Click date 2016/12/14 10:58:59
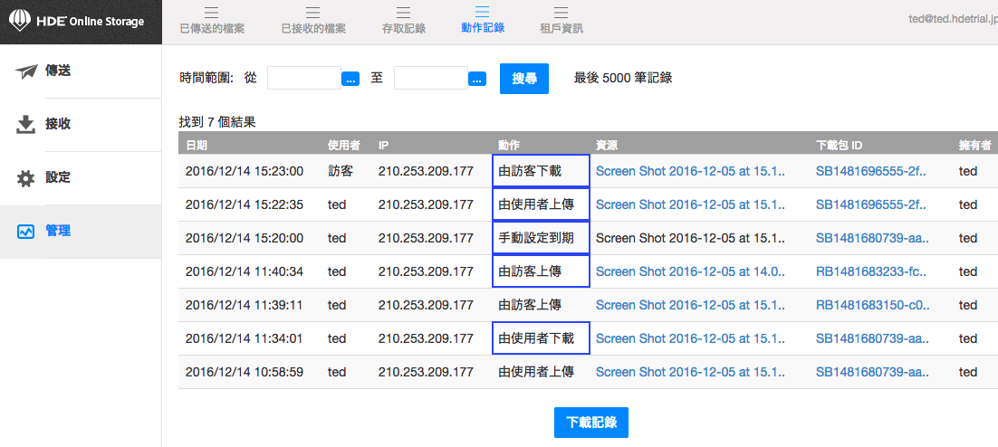 pyautogui.click(x=245, y=372)
